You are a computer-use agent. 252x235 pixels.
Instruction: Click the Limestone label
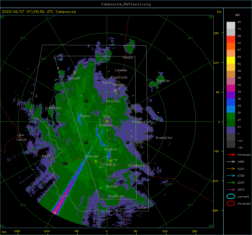tap(53, 108)
